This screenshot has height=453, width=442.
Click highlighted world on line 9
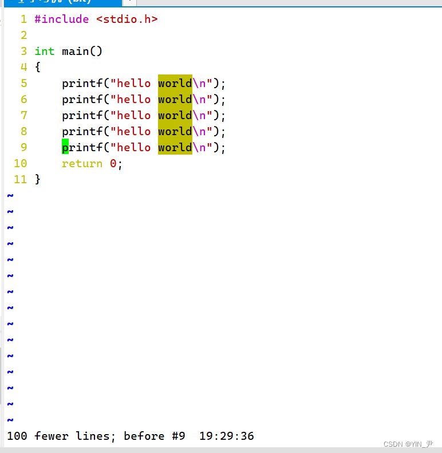pos(175,147)
